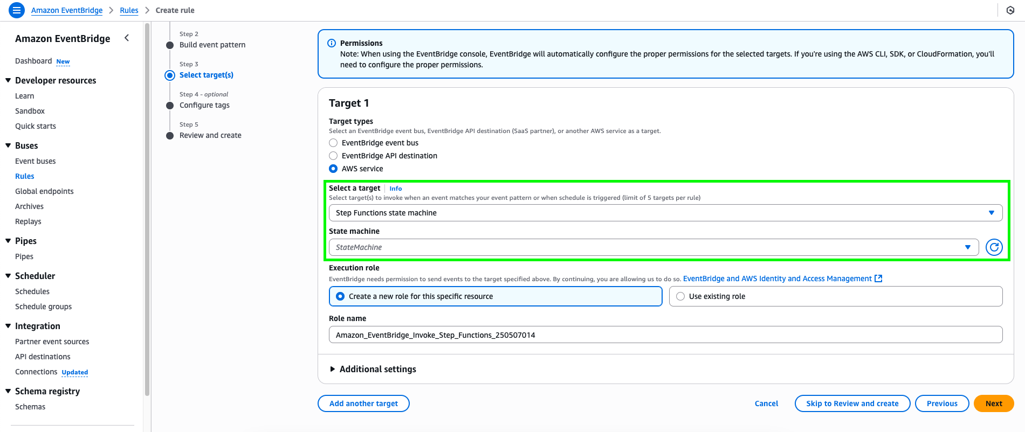Click Add another target button

[363, 403]
